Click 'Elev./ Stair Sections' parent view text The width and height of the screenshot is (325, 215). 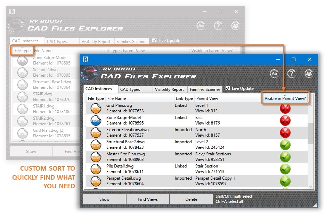(x=213, y=154)
